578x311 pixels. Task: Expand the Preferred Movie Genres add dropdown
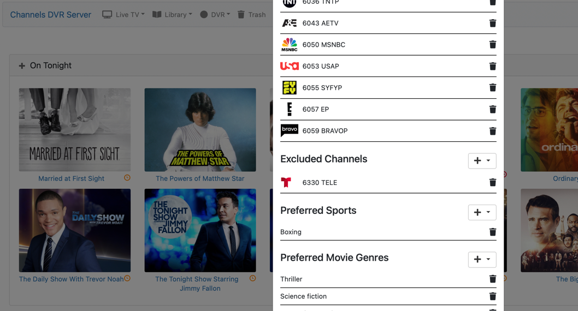pyautogui.click(x=482, y=260)
